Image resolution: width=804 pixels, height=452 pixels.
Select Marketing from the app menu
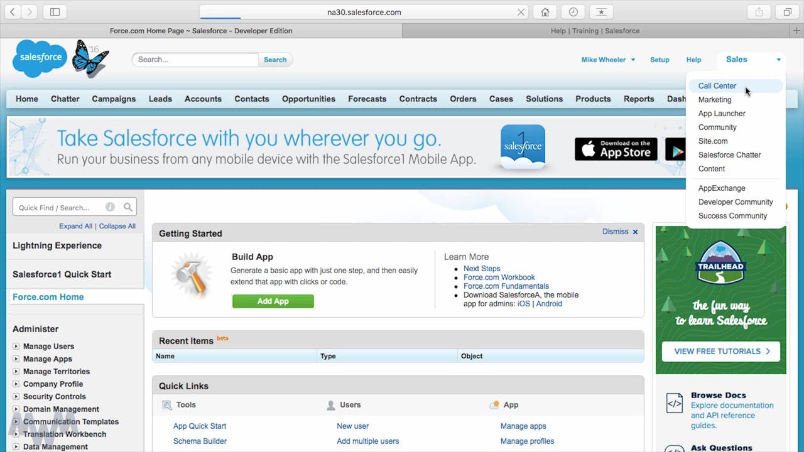(715, 100)
